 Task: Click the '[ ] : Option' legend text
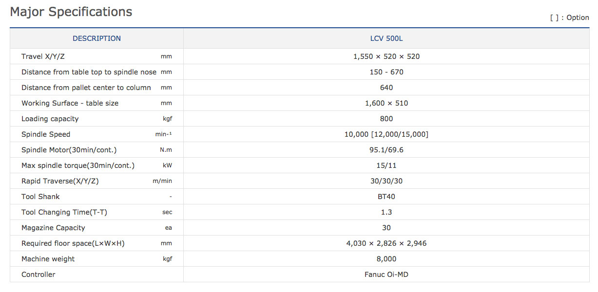(569, 18)
